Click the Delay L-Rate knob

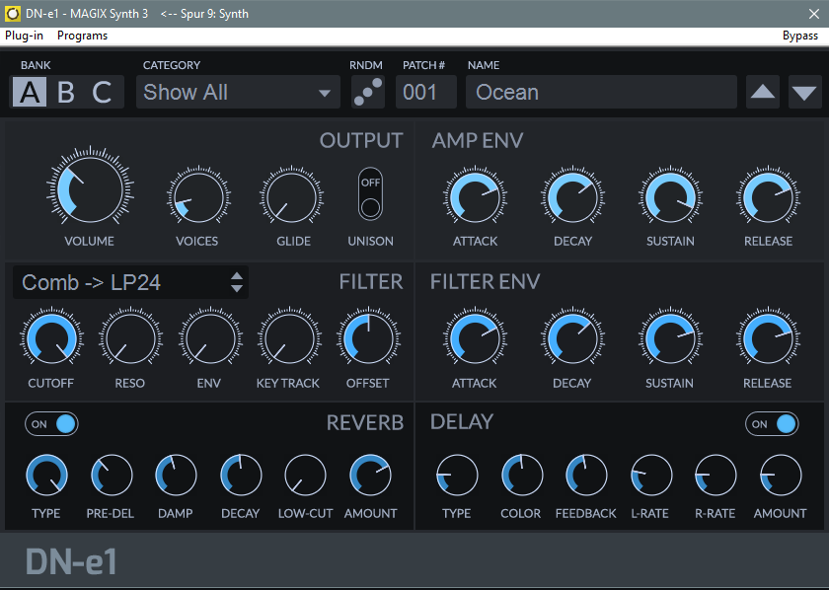[651, 476]
